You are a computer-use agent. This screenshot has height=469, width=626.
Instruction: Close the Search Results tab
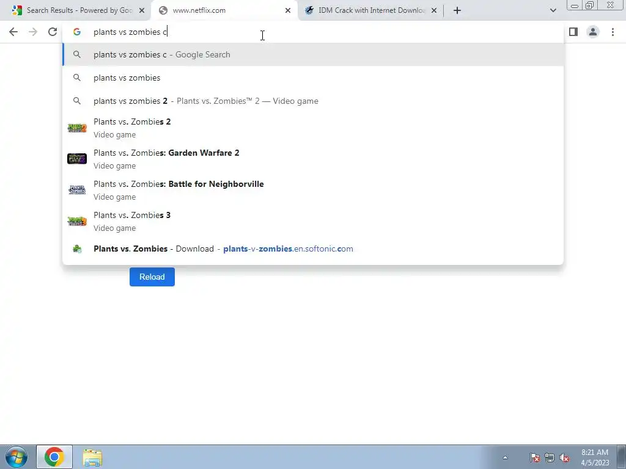142,10
